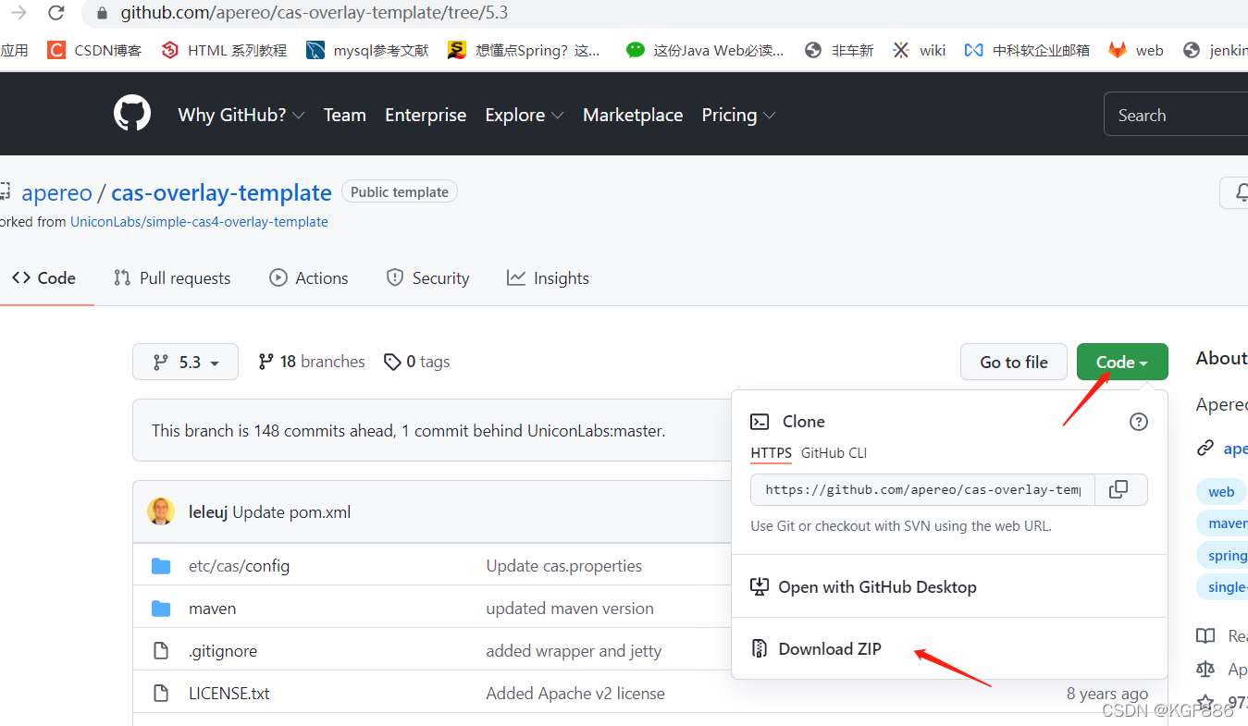Click Download ZIP

tap(829, 649)
